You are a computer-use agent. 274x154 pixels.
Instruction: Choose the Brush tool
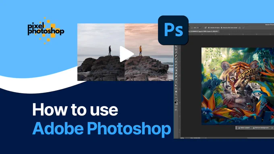176,58
